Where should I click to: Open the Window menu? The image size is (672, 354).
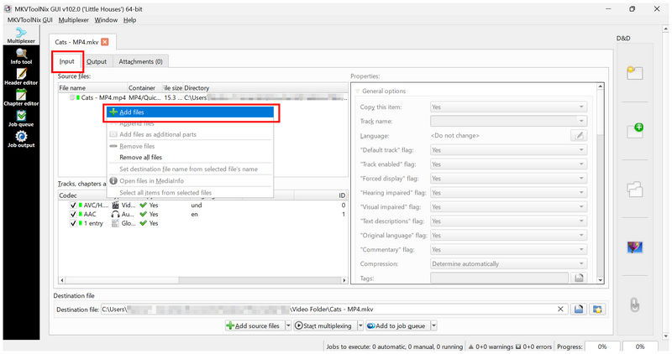click(106, 19)
